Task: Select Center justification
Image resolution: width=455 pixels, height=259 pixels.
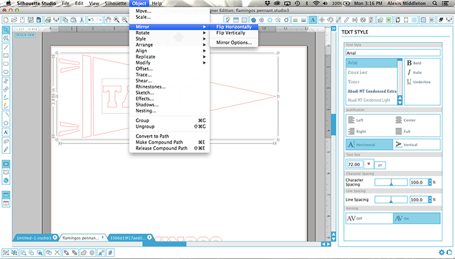Action: [406, 120]
